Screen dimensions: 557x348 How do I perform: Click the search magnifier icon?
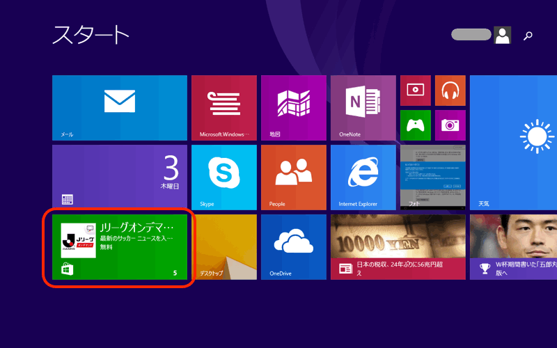(528, 35)
